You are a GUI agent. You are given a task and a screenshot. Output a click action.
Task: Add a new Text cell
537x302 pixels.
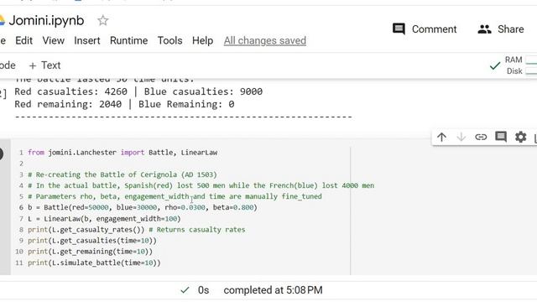(44, 65)
